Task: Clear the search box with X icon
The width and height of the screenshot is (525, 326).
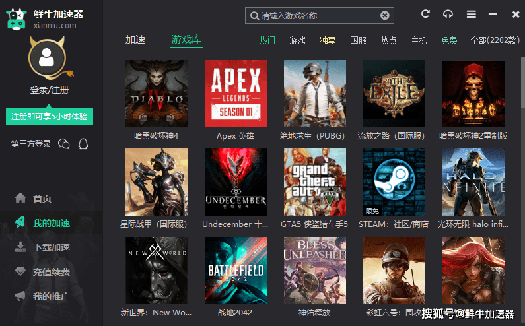Action: 385,16
